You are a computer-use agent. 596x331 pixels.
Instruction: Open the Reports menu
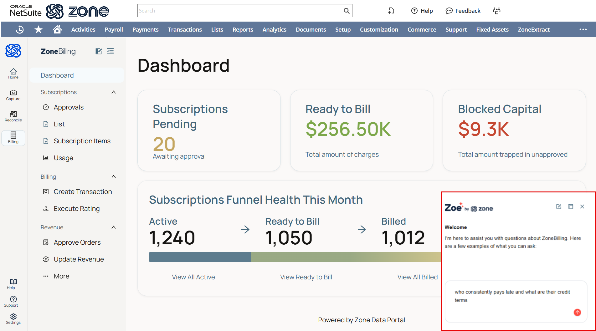point(243,29)
